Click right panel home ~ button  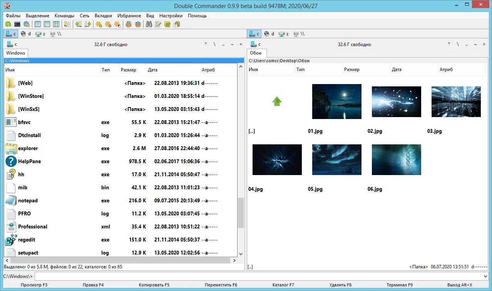[x=475, y=44]
